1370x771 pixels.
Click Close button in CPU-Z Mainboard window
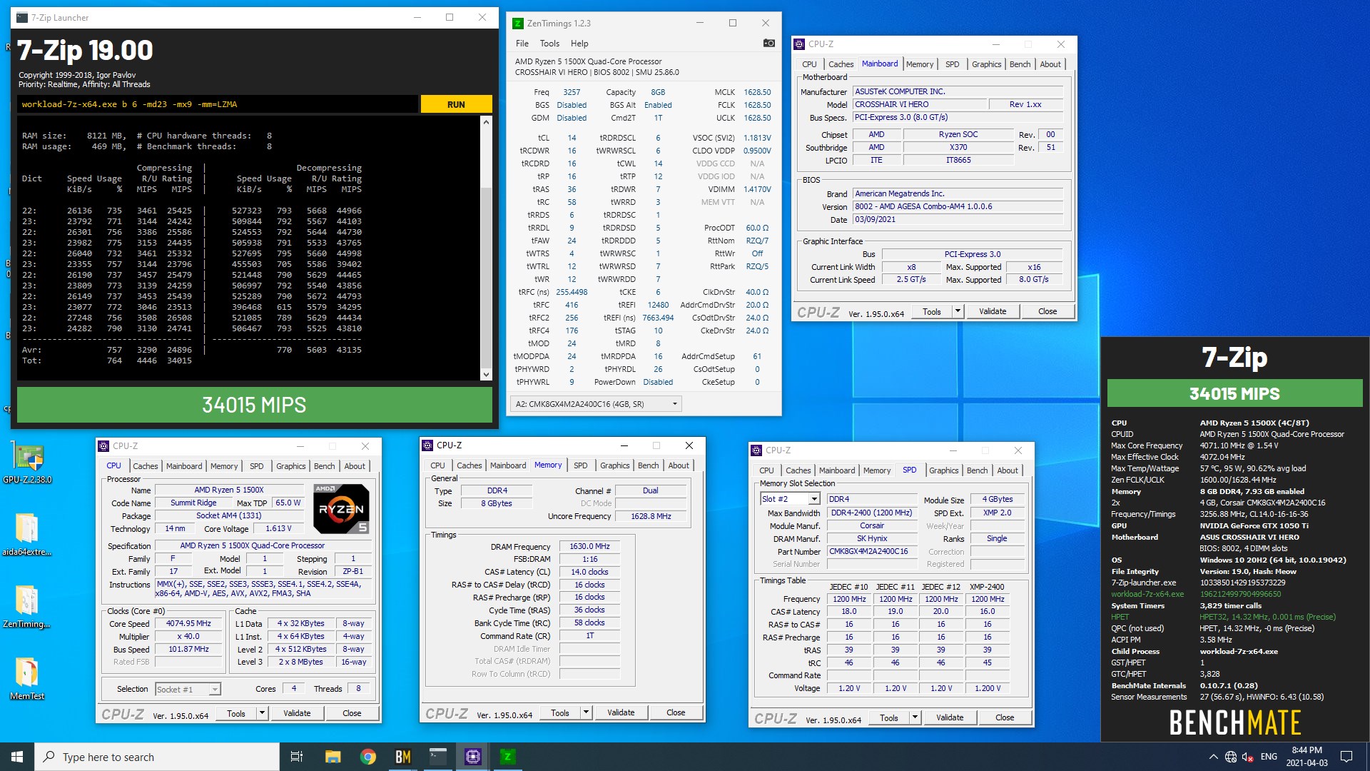tap(1047, 311)
